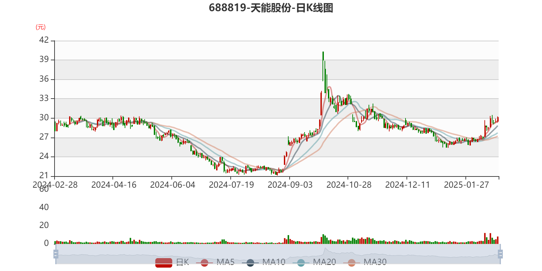Image resolution: width=542 pixels, height=271 pixels.
Task: Click the 40 volume axis label
Action: coord(44,207)
